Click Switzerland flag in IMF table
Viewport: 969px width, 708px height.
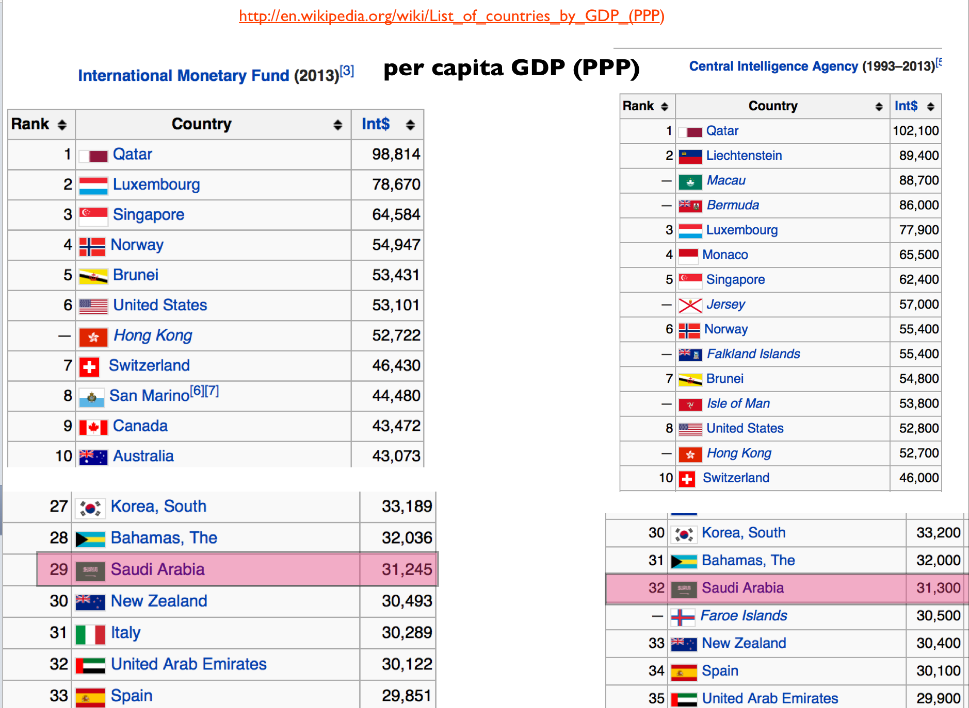(x=89, y=367)
